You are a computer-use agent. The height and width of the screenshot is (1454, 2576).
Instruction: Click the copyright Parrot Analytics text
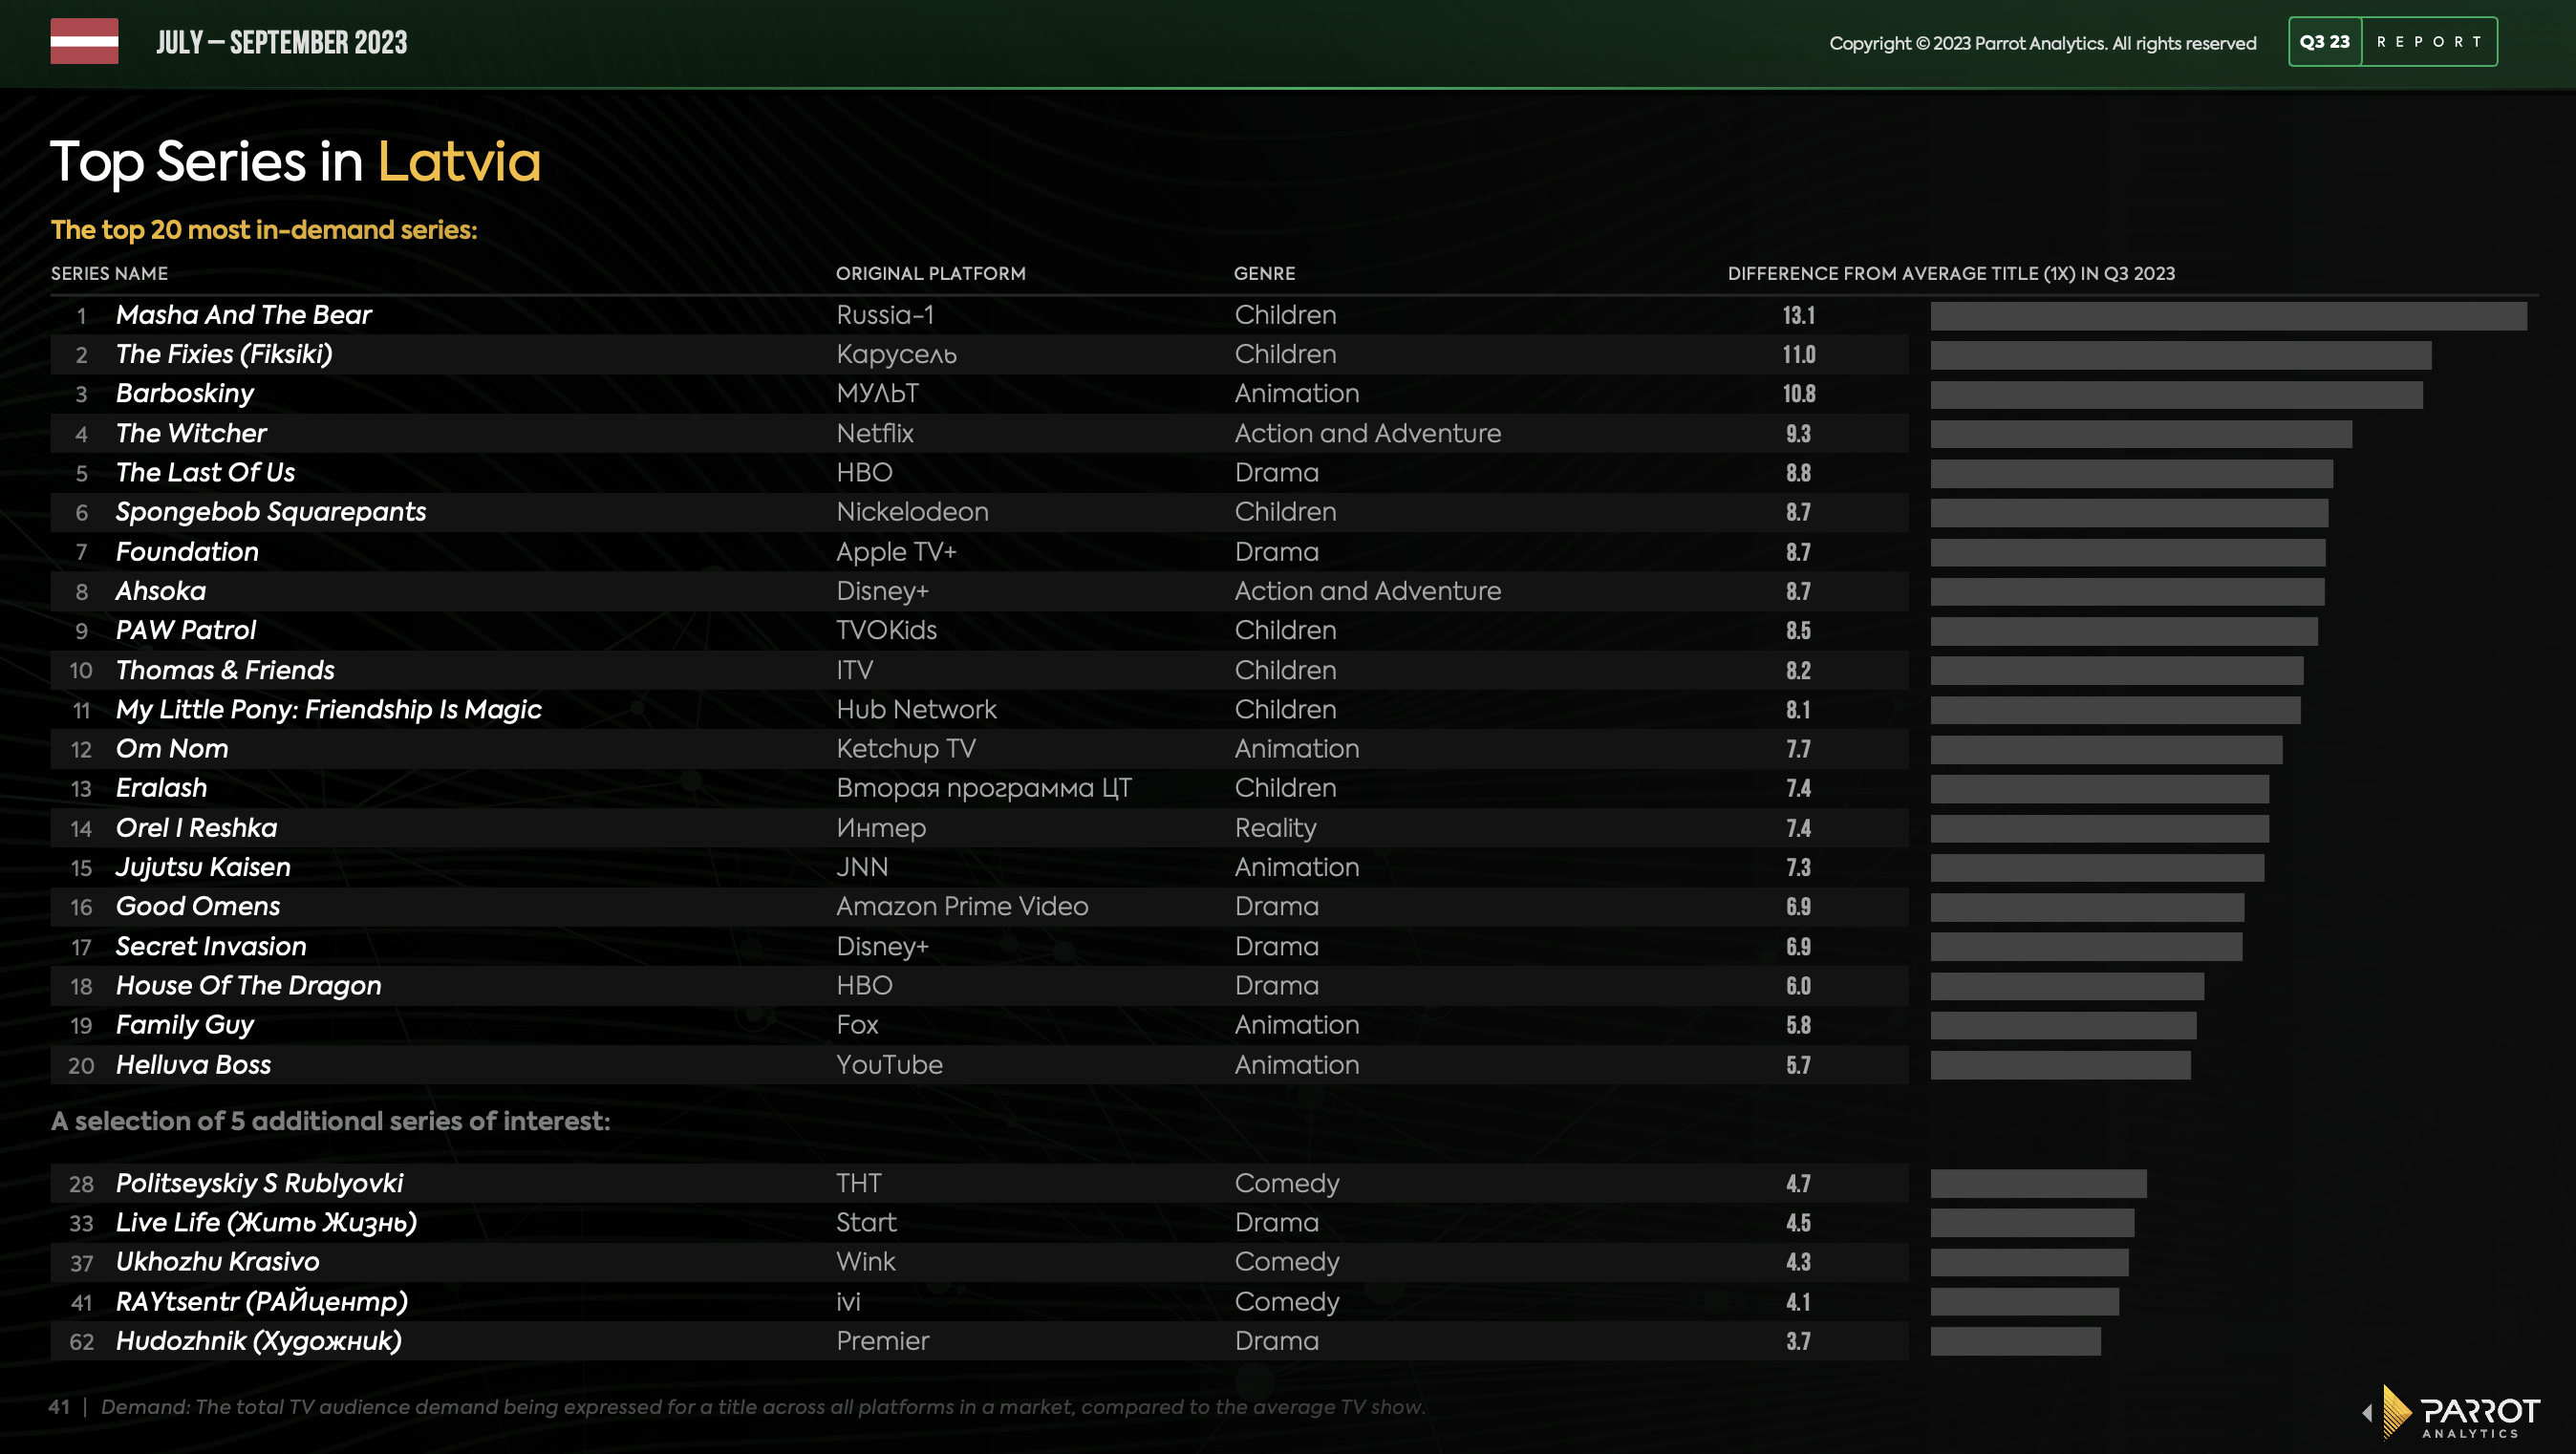[2042, 43]
